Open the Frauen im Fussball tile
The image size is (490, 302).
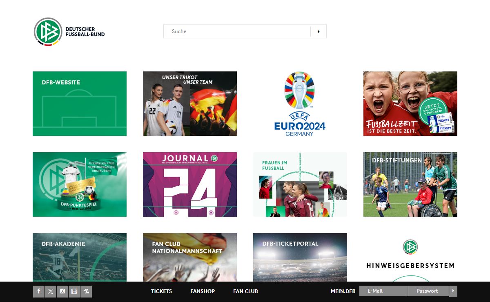click(300, 184)
